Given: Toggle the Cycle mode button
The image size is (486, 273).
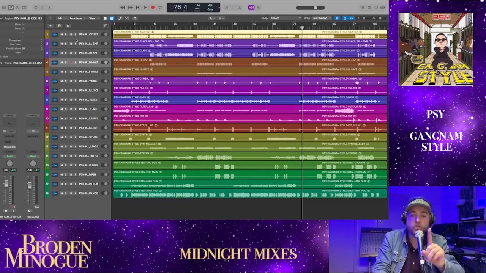Looking at the screenshot, I should (160, 8).
